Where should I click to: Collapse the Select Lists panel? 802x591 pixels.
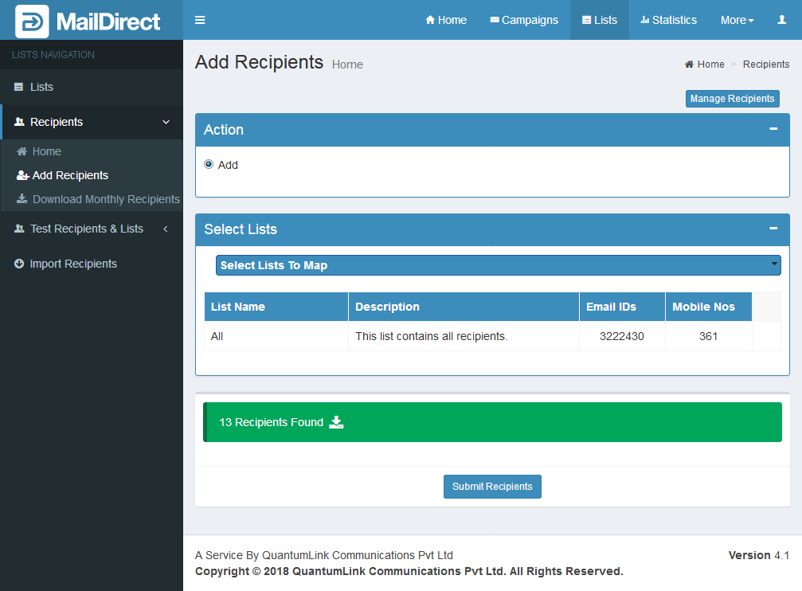tap(773, 229)
